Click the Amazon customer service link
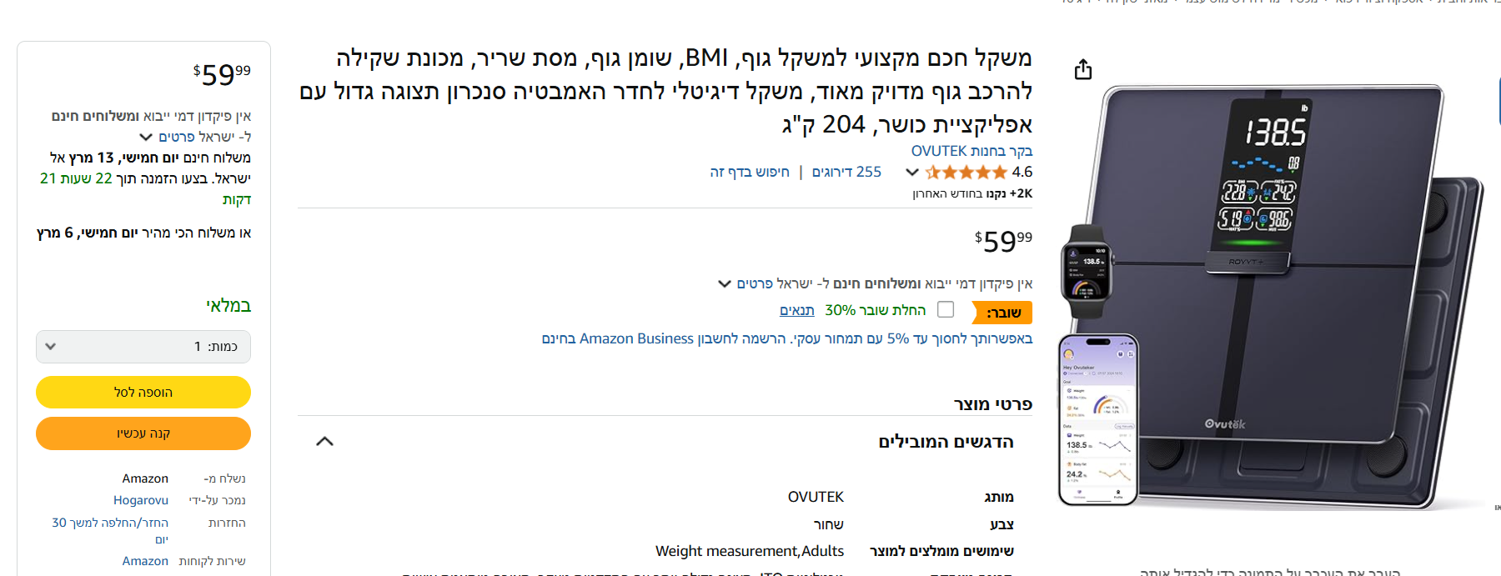The image size is (1501, 576). [145, 561]
